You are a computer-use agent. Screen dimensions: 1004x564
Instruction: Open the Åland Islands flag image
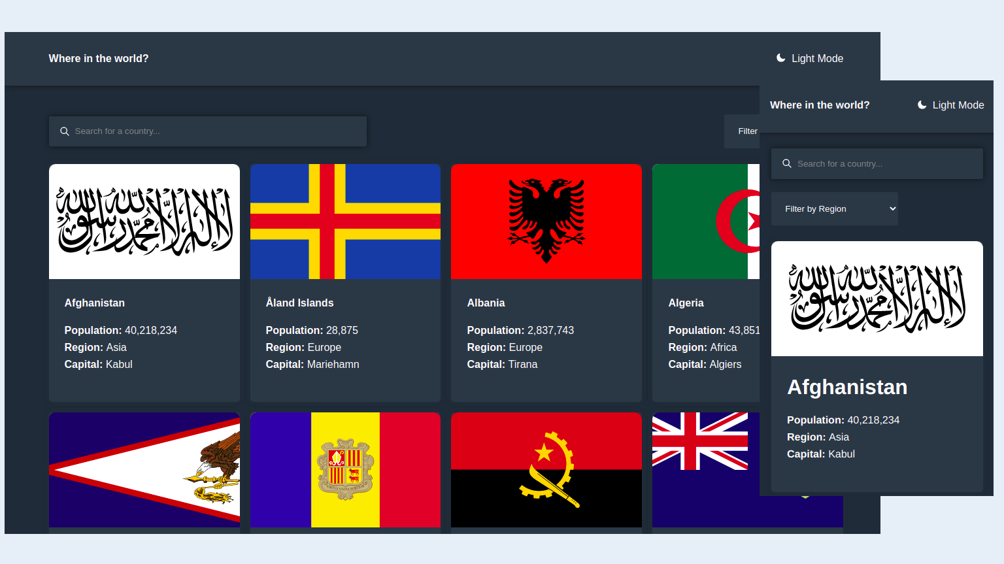coord(345,222)
